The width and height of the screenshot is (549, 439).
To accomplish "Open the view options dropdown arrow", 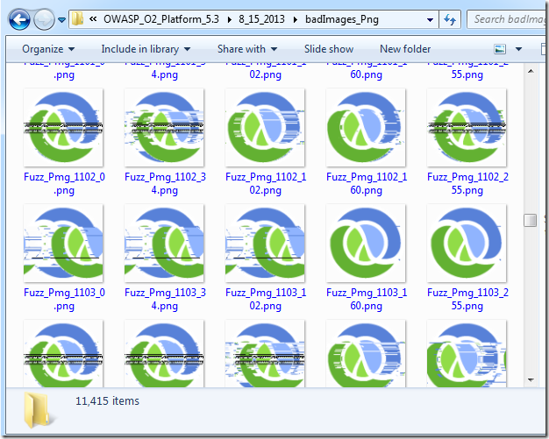I will (x=518, y=49).
